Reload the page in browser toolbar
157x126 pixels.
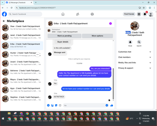(12, 8)
